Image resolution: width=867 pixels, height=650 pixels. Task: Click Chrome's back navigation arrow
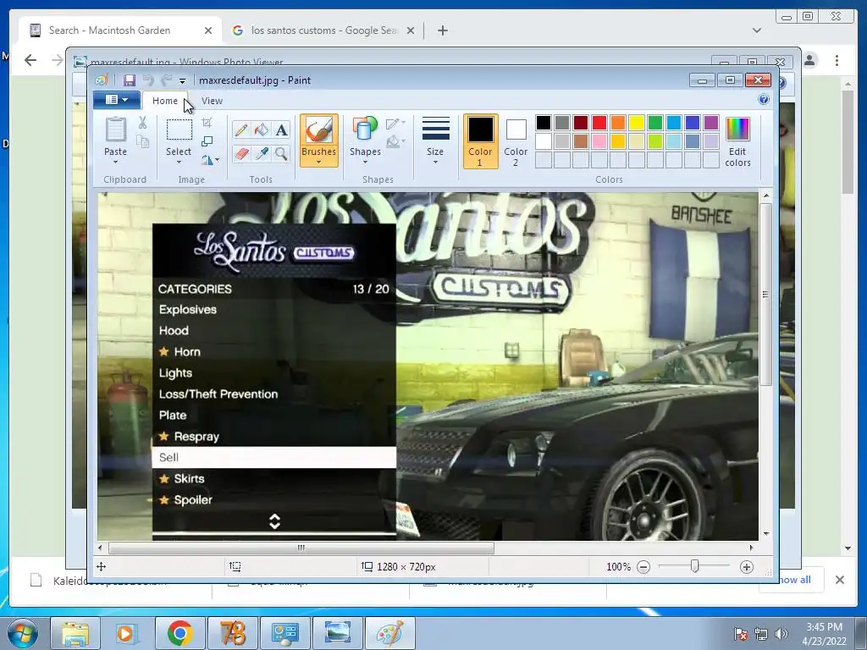click(x=30, y=60)
